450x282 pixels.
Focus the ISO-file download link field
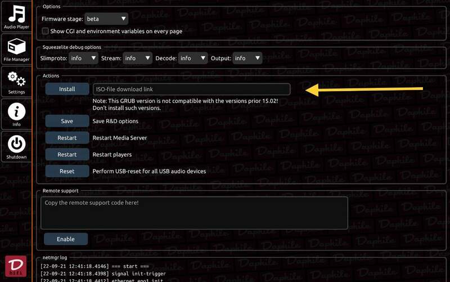point(191,89)
